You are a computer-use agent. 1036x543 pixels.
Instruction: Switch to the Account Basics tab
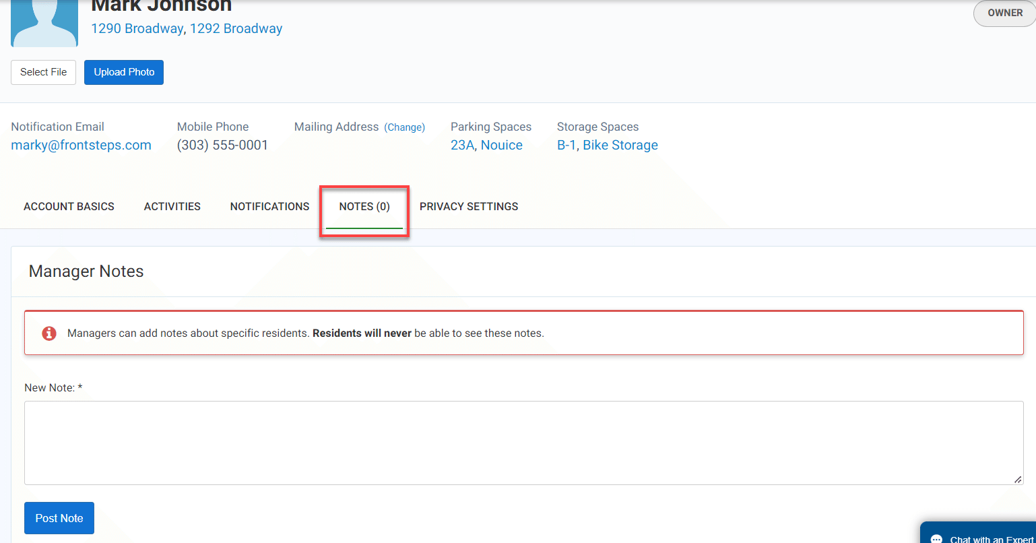[69, 207]
